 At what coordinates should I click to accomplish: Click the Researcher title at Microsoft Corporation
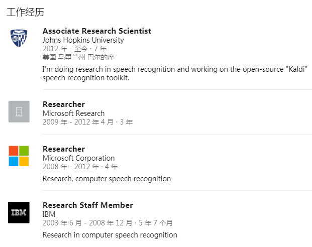click(x=63, y=149)
